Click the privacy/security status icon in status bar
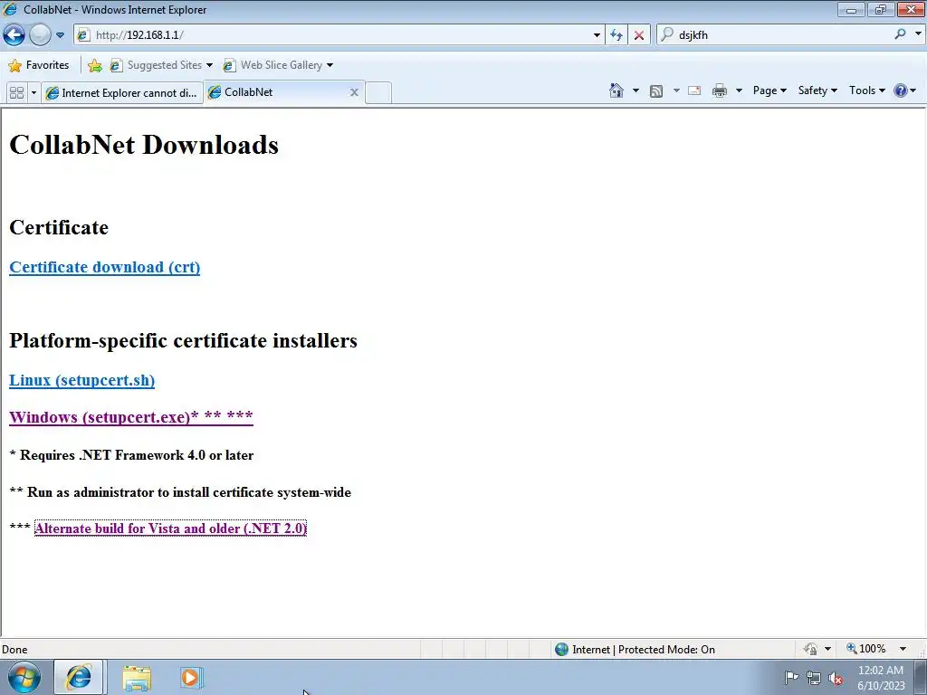Screen dimensions: 927x695 pos(810,650)
